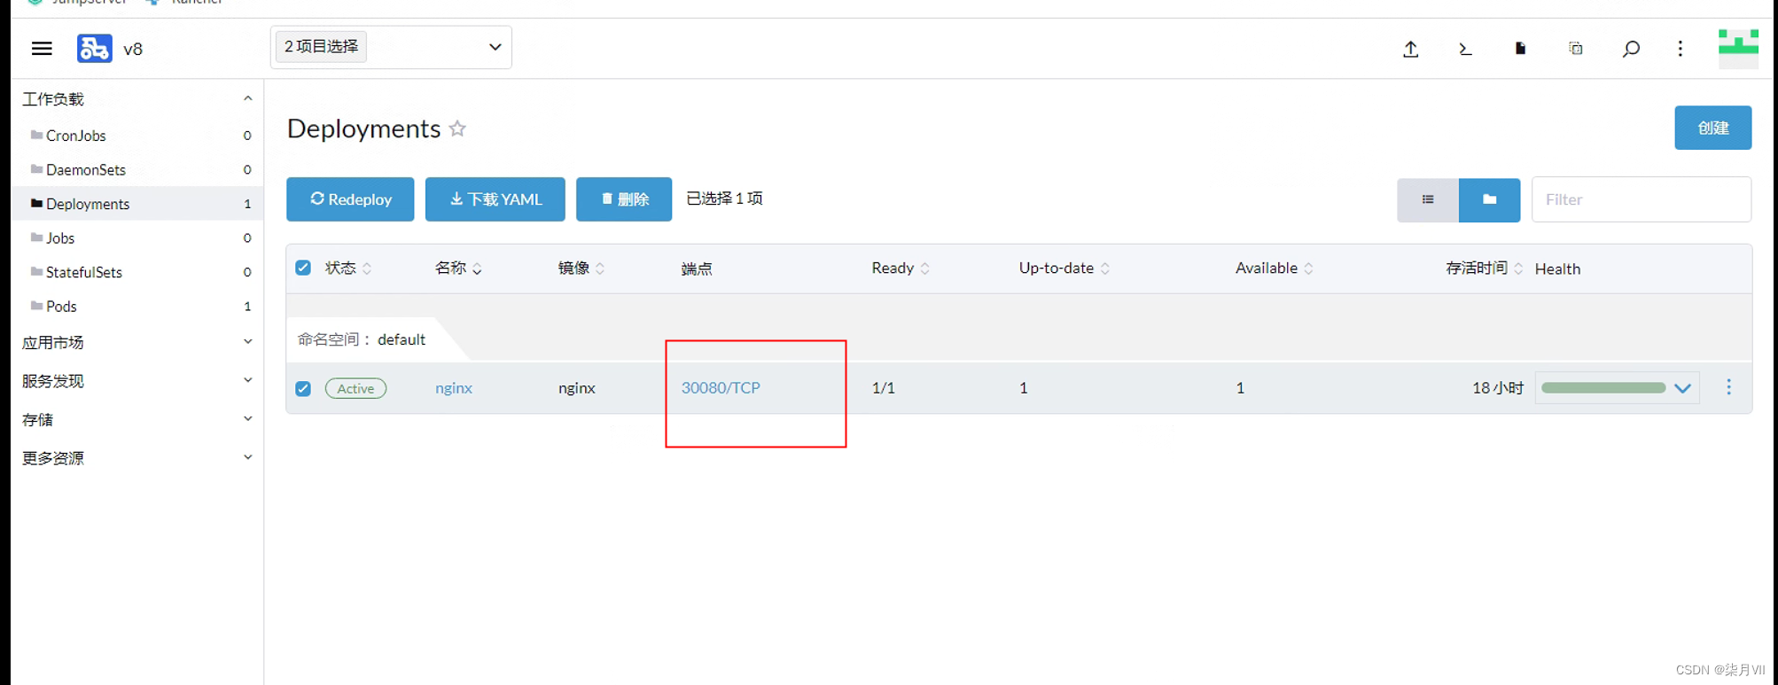Open the nginx deployment link
This screenshot has width=1778, height=685.
[454, 388]
